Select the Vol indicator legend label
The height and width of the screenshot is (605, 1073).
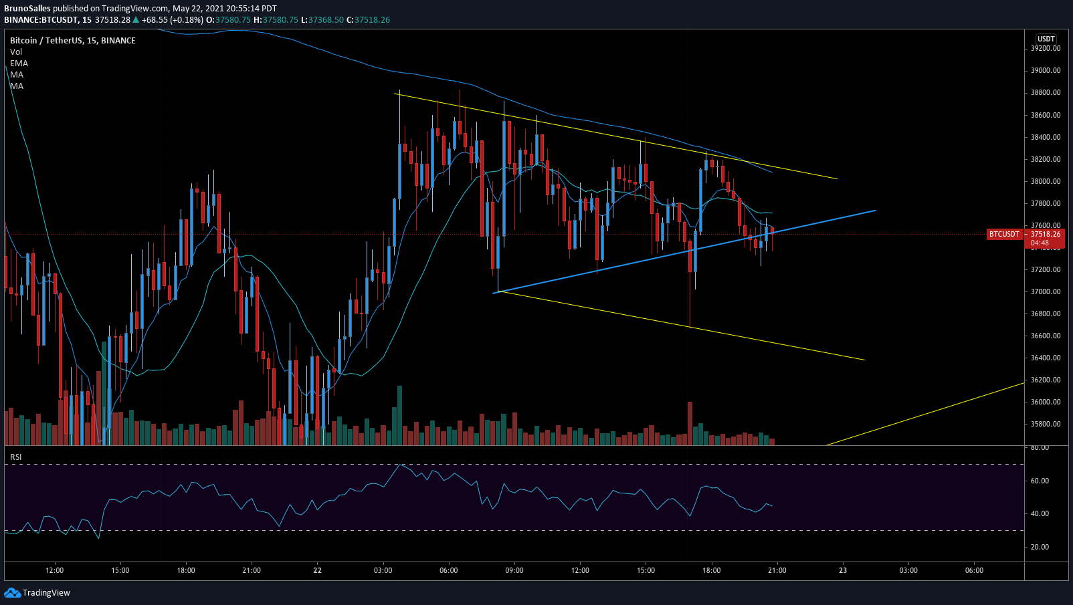(16, 51)
